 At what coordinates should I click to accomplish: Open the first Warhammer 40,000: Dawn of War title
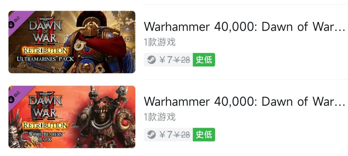coord(245,27)
